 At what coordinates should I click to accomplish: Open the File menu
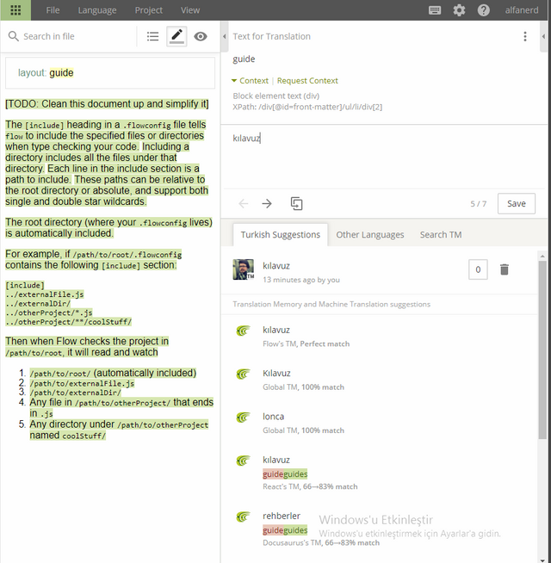[x=53, y=10]
